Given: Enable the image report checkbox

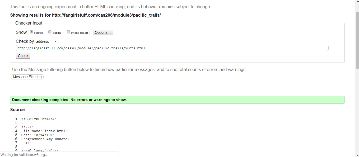Looking at the screenshot, I should coord(68,32).
